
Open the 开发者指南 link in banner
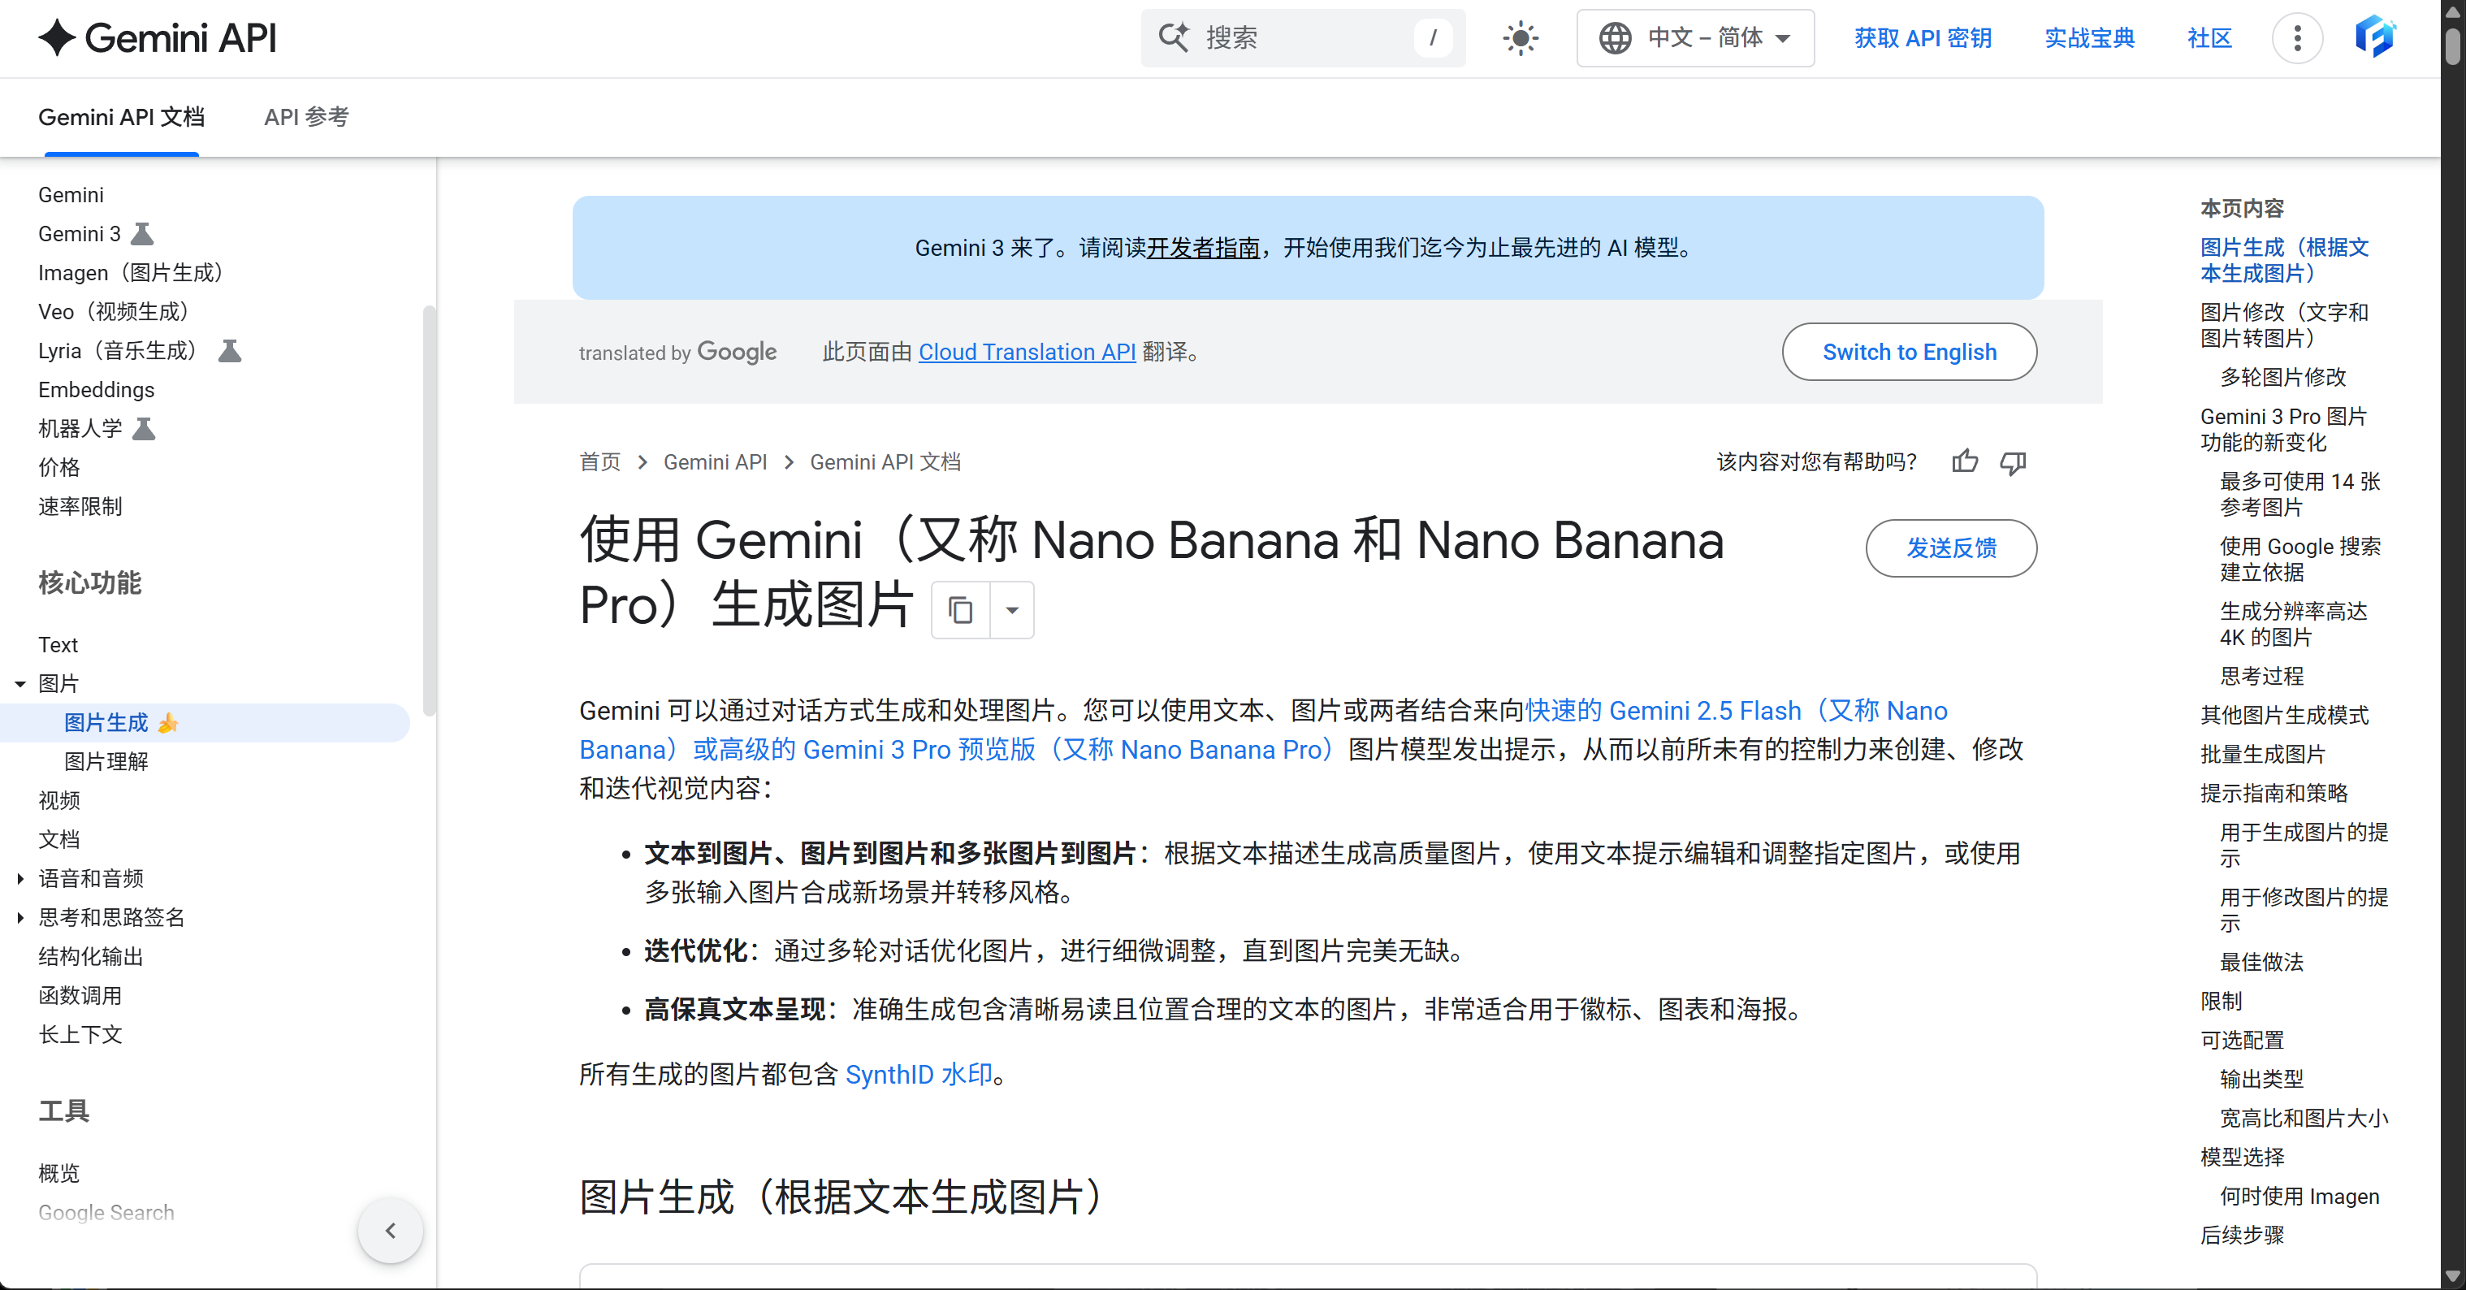1203,248
